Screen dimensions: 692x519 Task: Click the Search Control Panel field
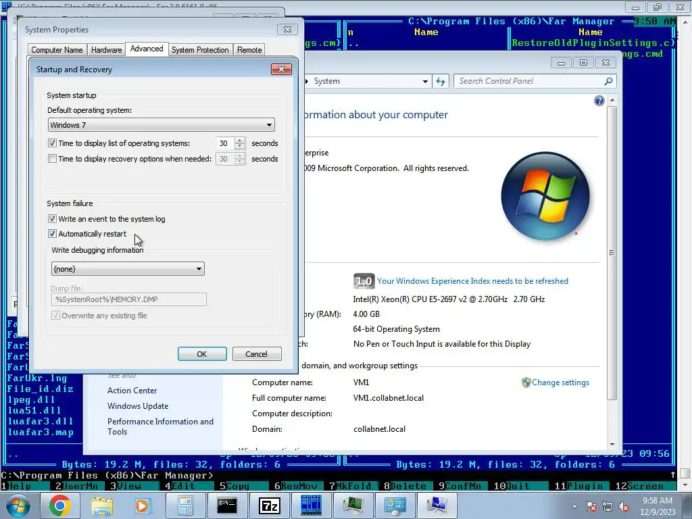[x=530, y=81]
